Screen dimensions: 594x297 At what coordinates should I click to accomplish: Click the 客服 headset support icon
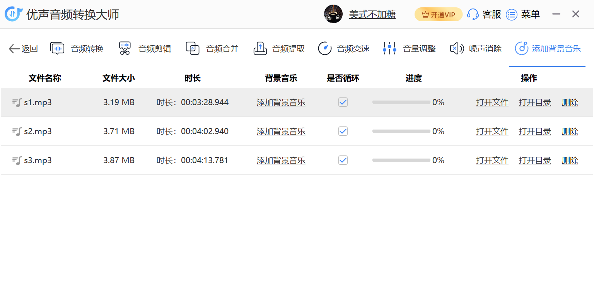pos(473,15)
